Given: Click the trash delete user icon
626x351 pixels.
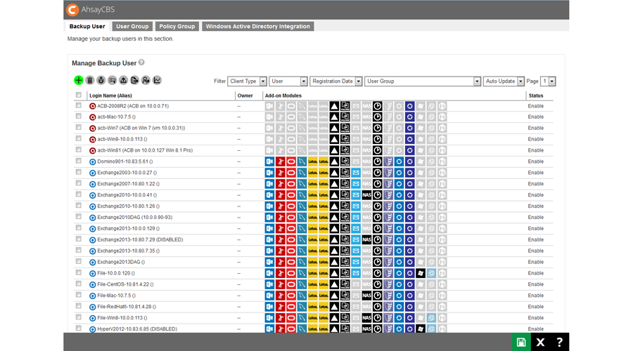Looking at the screenshot, I should (90, 81).
